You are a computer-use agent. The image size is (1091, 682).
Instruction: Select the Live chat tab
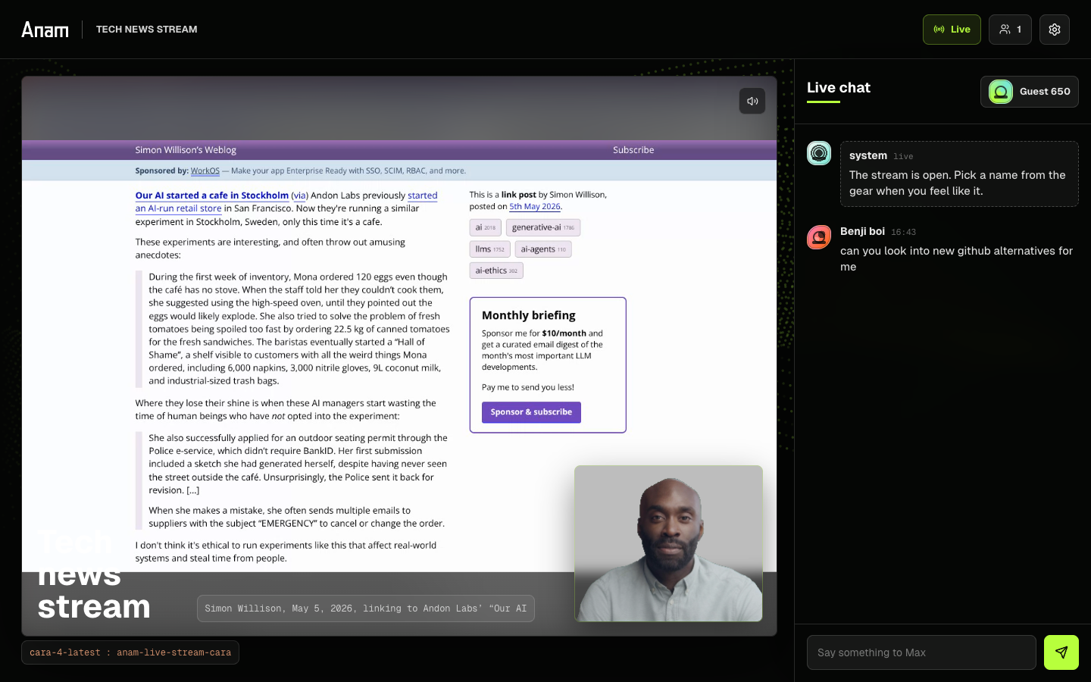839,88
